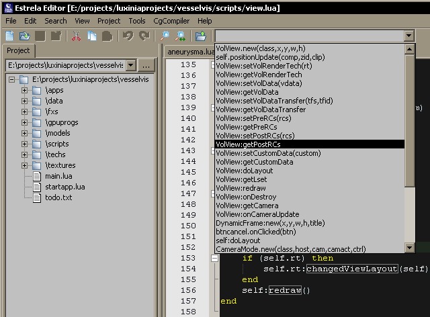
Task: Toggle code fold marker at line 153
Action: [x=214, y=258]
